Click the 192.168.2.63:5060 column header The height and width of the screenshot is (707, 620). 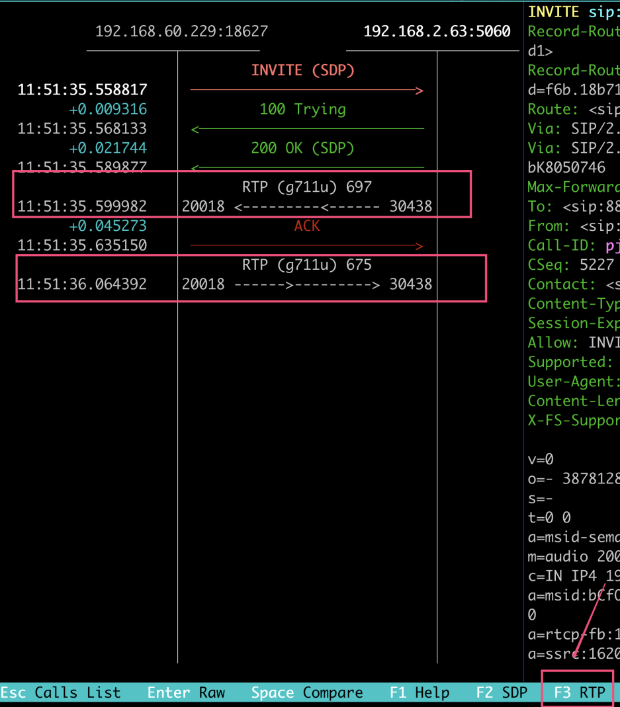(x=437, y=31)
